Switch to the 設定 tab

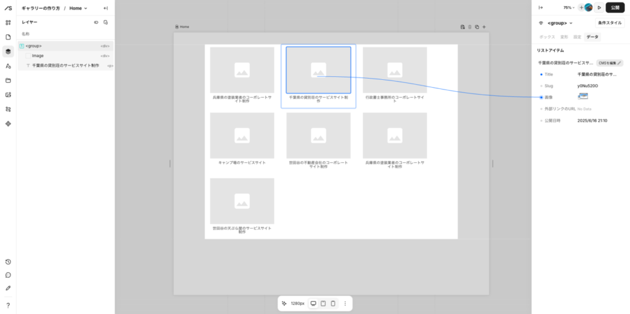[x=577, y=37]
